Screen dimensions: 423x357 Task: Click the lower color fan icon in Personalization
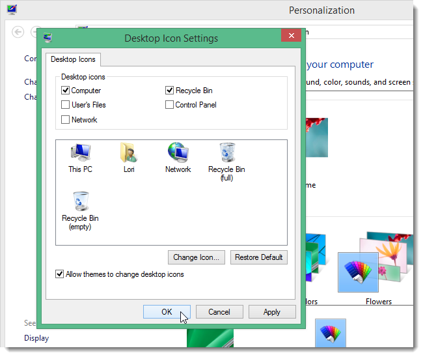point(331,334)
